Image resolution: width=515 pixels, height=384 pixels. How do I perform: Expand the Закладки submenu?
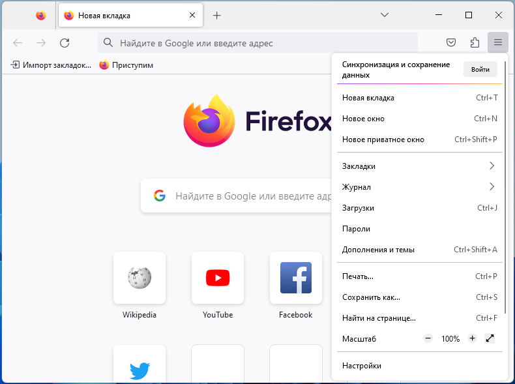tap(420, 166)
